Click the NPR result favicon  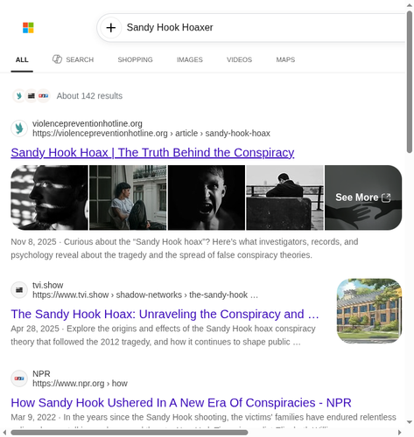(x=19, y=378)
